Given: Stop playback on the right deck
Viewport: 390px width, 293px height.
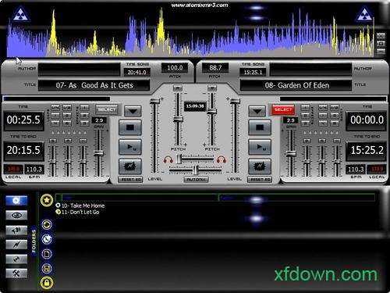Looking at the screenshot, I should coord(260,127).
